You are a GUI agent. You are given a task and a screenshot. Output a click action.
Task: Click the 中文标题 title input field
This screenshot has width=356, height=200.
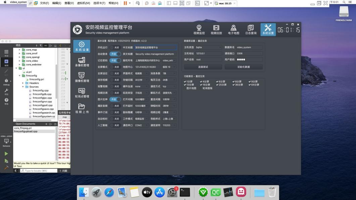pyautogui.click(x=155, y=48)
